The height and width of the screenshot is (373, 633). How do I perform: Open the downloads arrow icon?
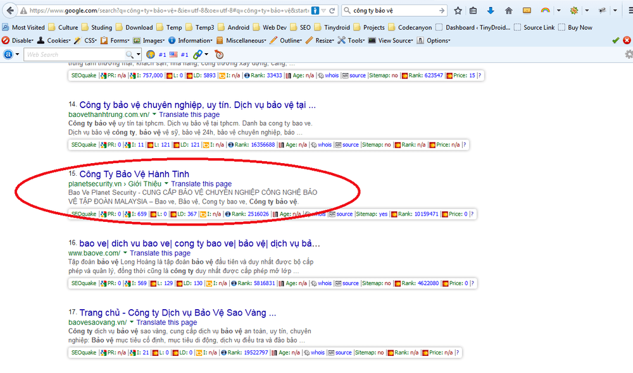click(x=491, y=11)
